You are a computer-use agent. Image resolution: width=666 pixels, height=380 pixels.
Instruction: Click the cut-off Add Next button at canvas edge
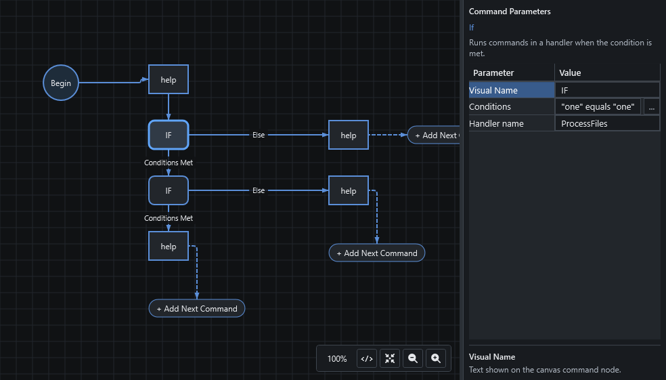coord(434,135)
